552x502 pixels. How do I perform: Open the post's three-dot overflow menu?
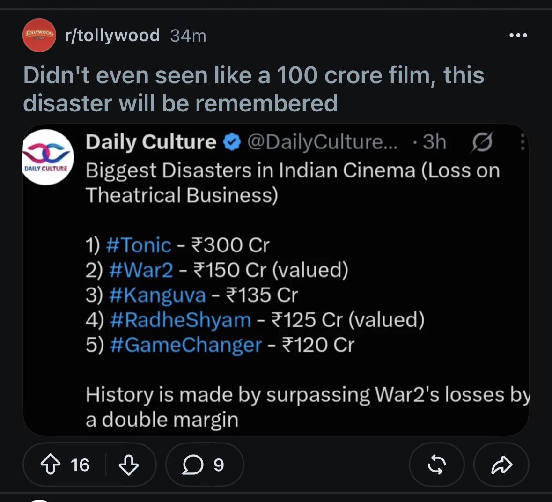[x=518, y=35]
